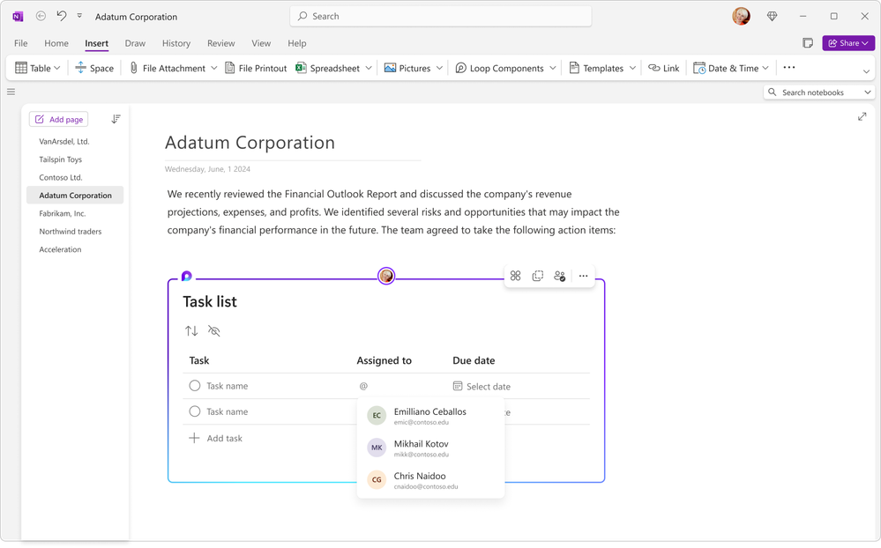
Task: Open Loop component more options
Action: click(x=583, y=276)
